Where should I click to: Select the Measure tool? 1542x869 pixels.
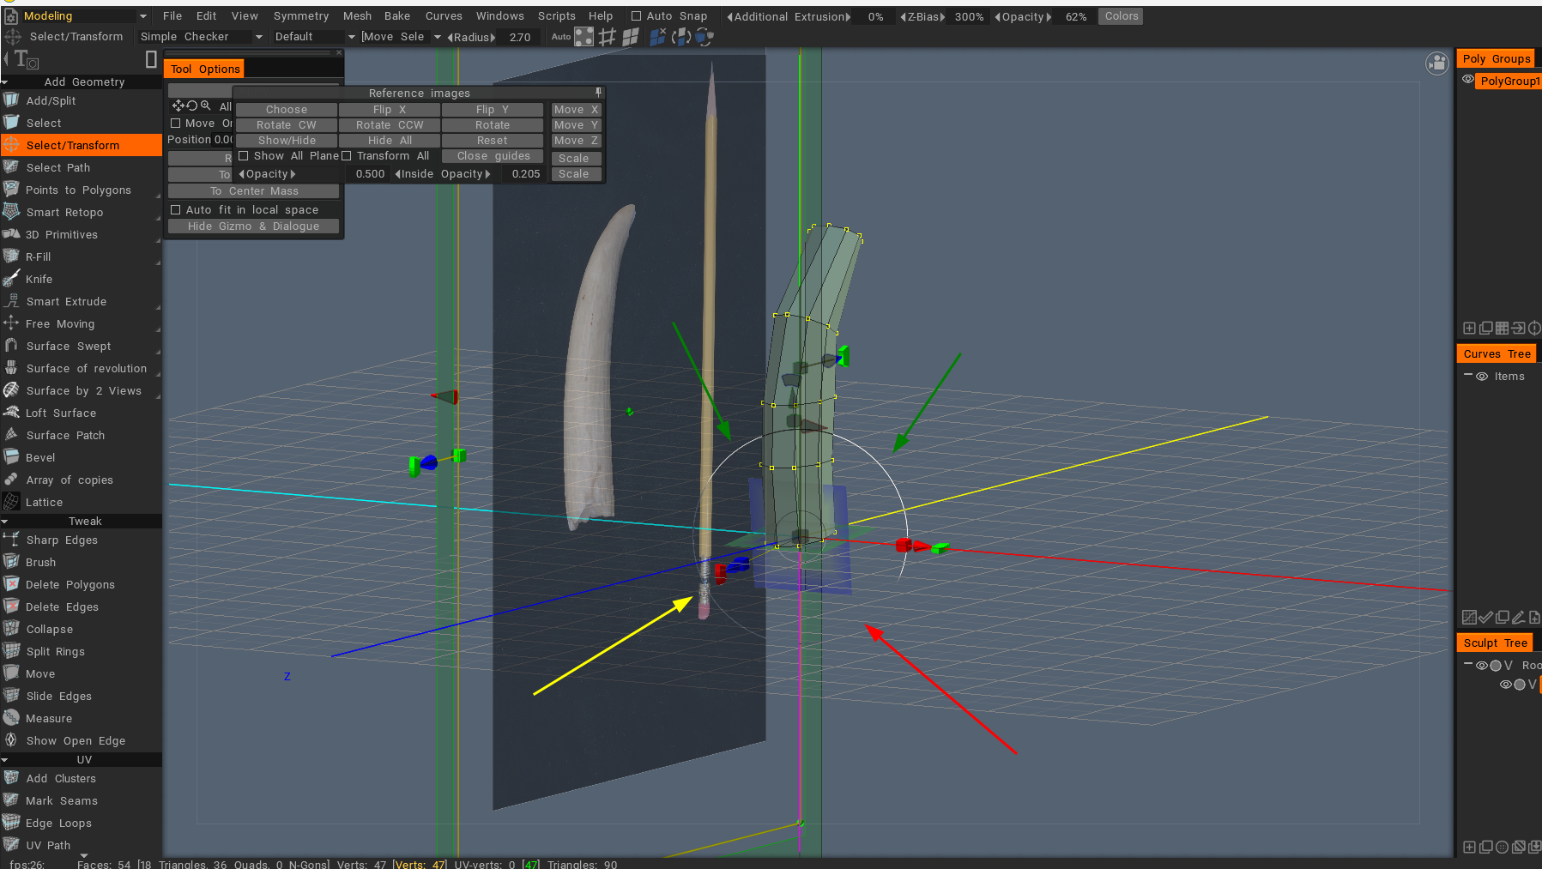tap(48, 718)
